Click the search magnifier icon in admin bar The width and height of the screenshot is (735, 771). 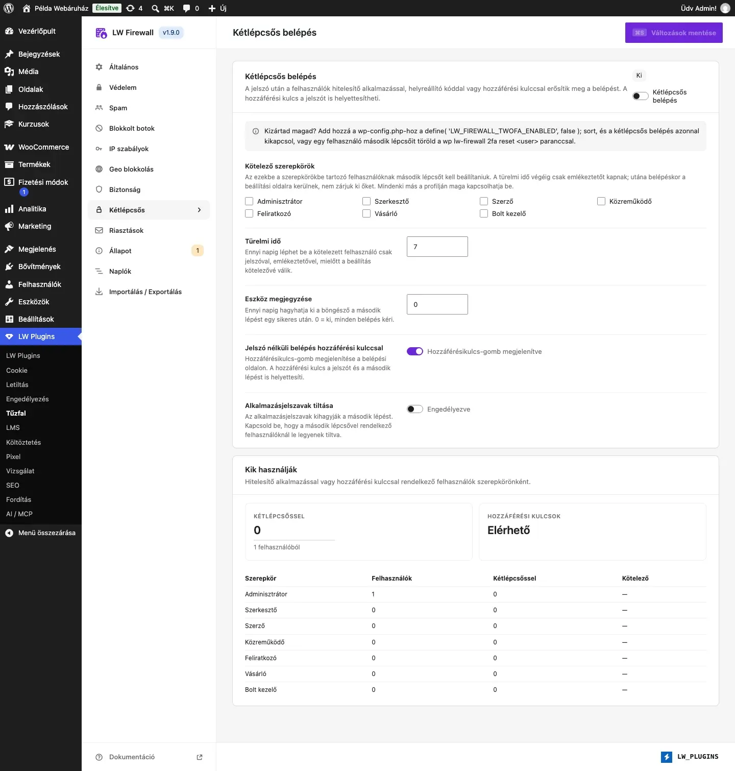[x=156, y=8]
